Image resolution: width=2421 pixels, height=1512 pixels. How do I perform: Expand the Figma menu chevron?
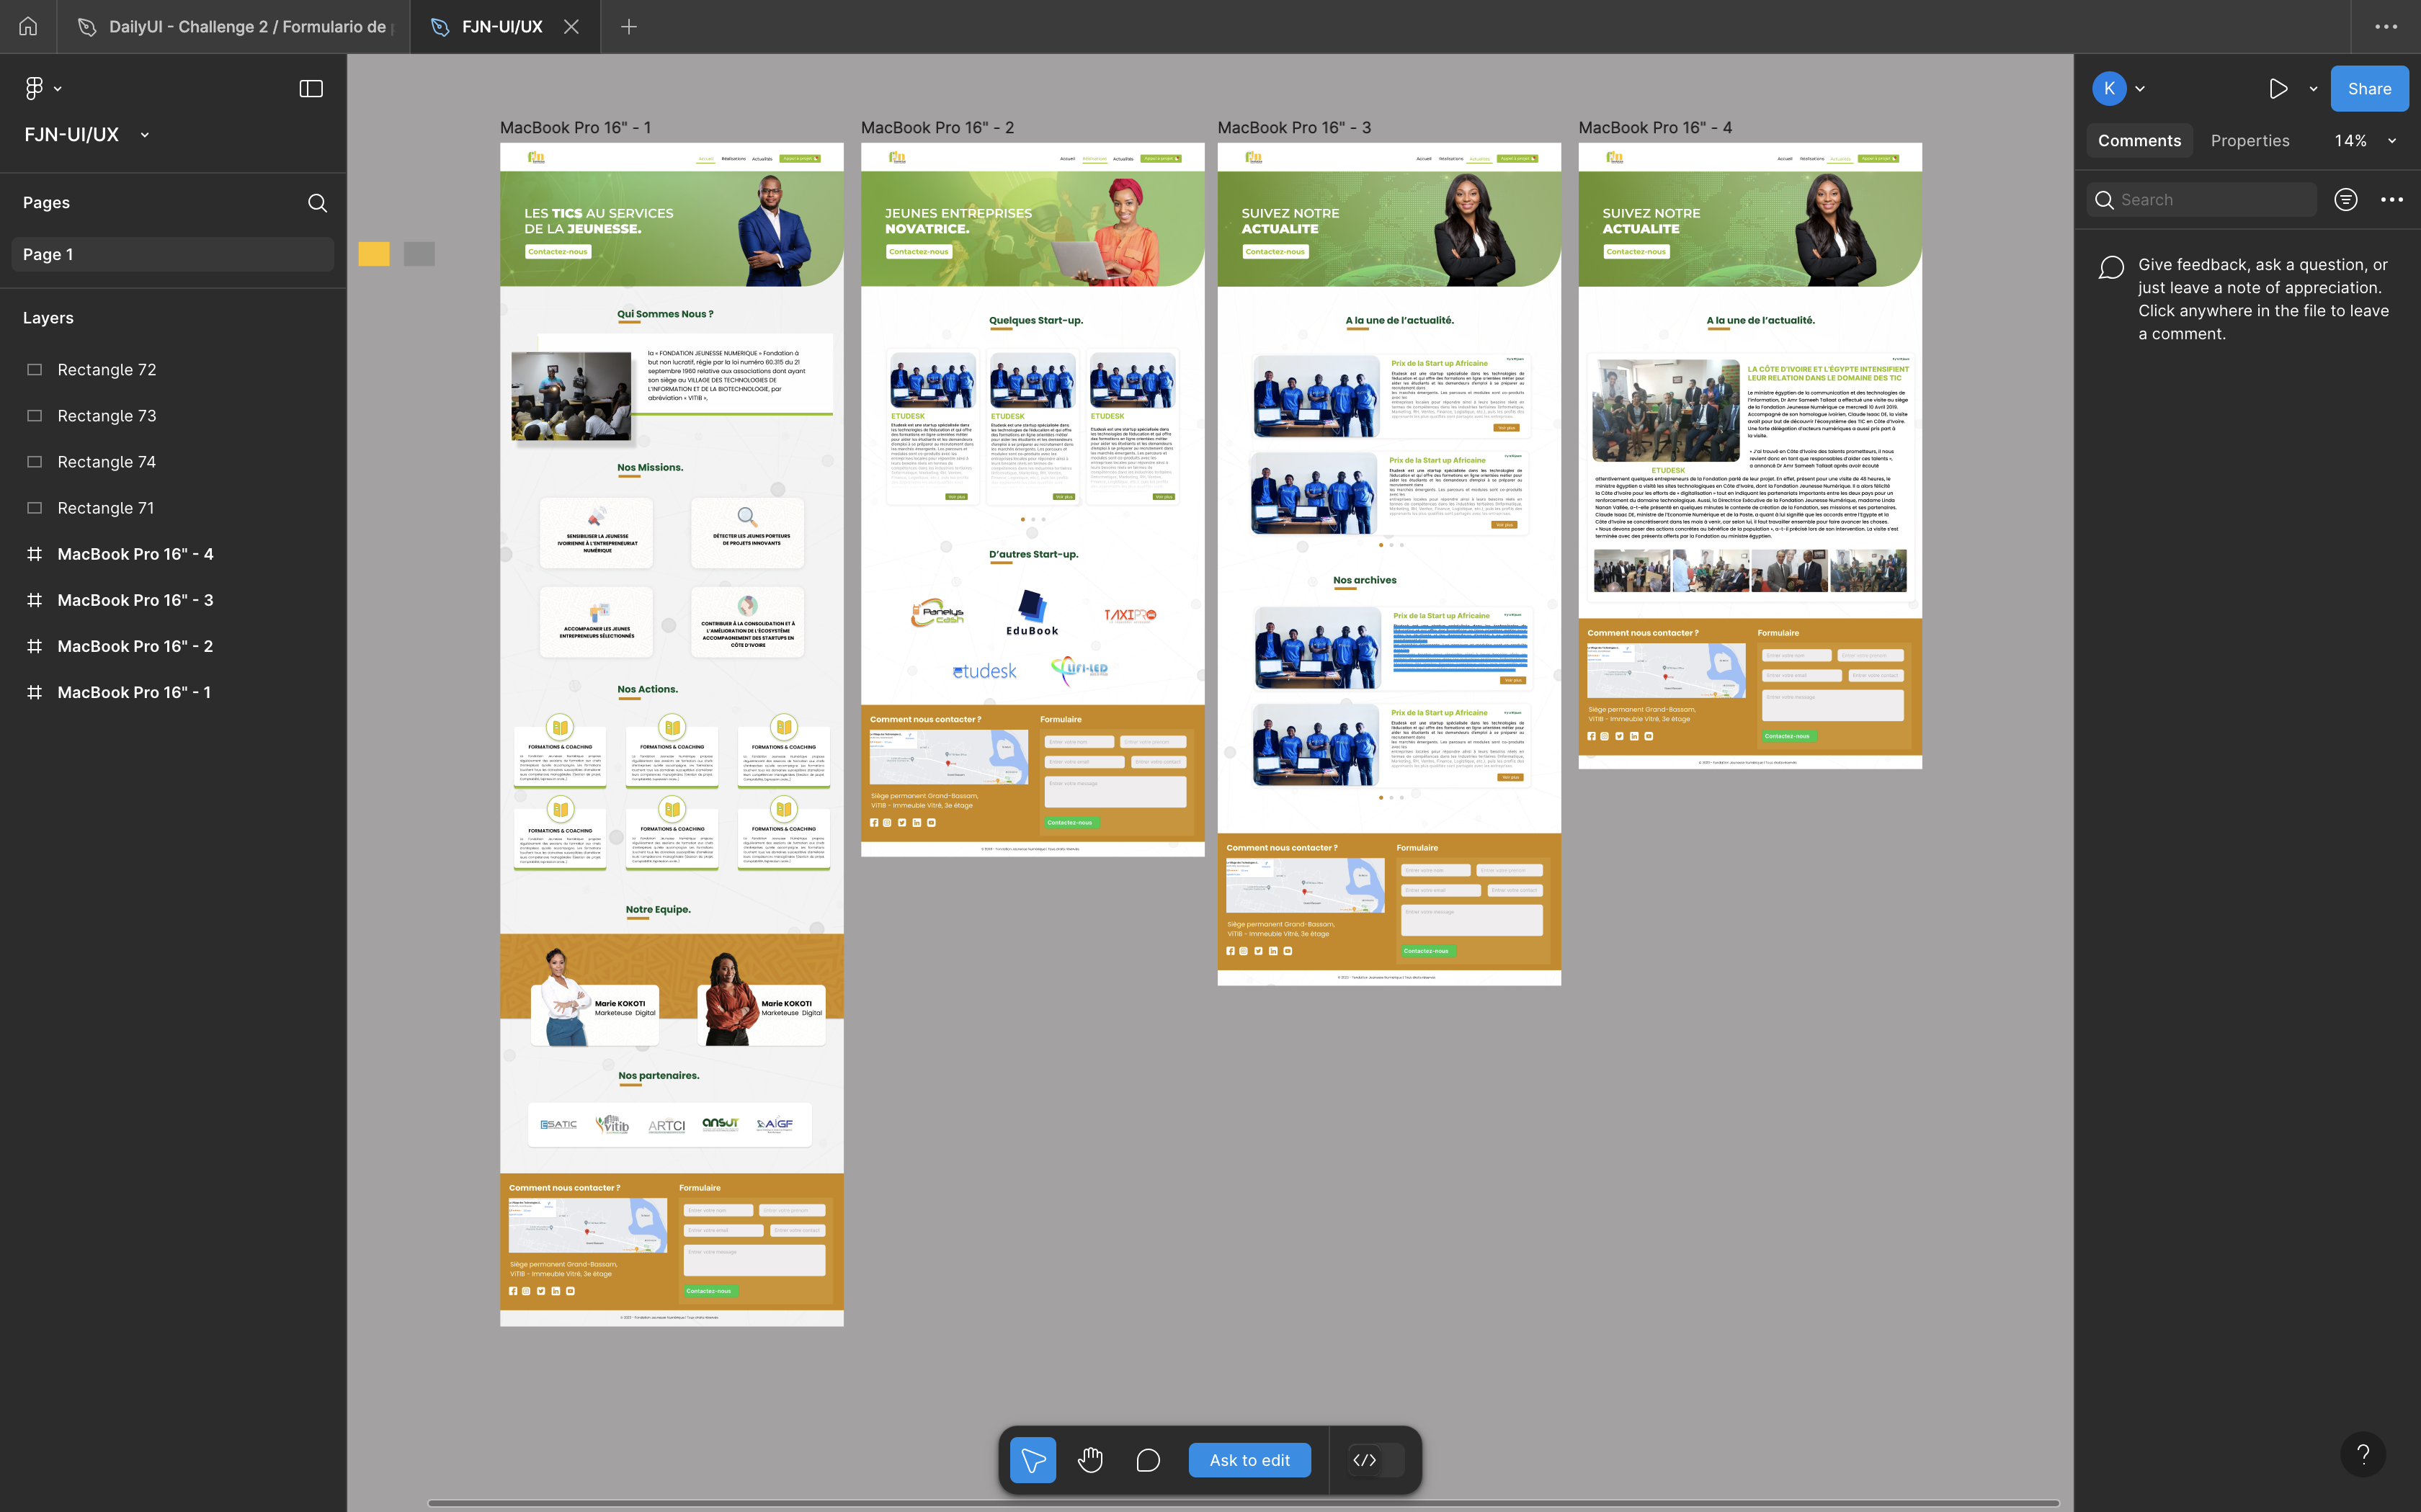(58, 89)
